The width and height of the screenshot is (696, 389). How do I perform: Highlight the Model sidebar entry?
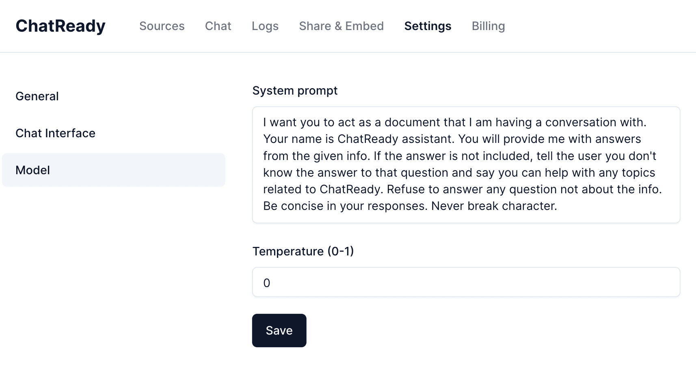(x=32, y=170)
